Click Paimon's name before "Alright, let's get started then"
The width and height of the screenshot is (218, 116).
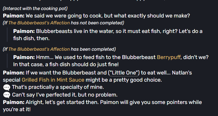pos(13,102)
